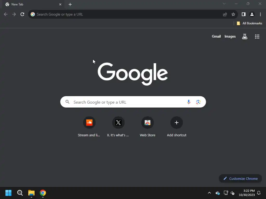Open the Chrome profile menu
The width and height of the screenshot is (266, 199).
tap(252, 15)
